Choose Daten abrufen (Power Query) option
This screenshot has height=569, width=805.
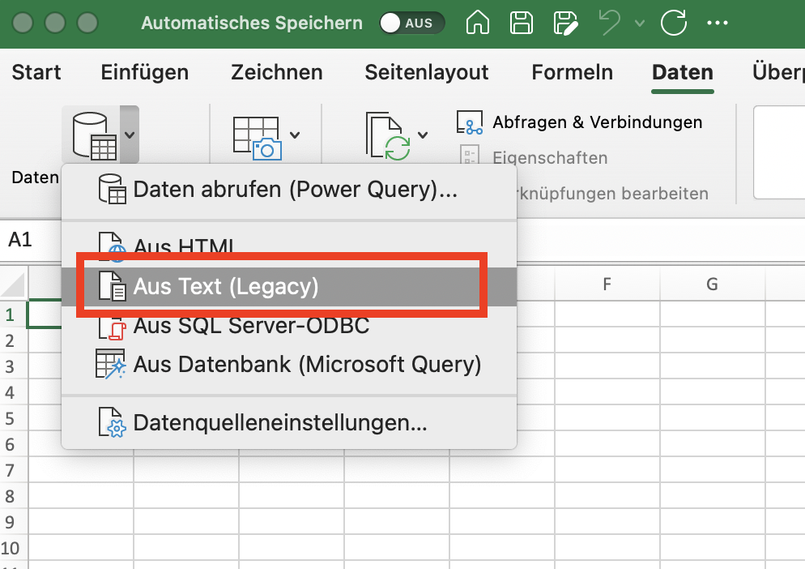coord(295,190)
